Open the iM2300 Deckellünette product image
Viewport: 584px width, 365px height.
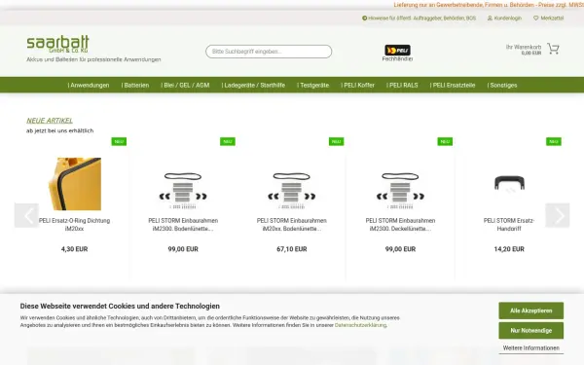pyautogui.click(x=400, y=190)
